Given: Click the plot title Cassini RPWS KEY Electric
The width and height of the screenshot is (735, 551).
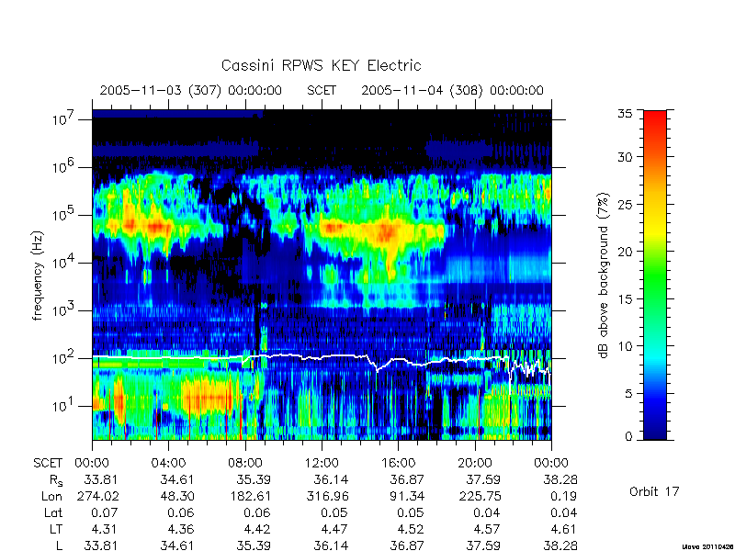Looking at the screenshot, I should (321, 65).
